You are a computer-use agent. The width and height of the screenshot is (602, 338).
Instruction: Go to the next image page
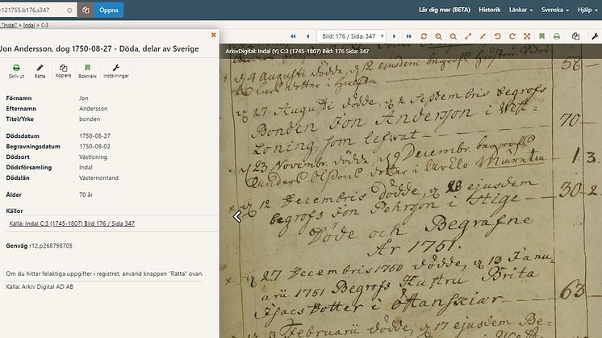pos(394,37)
